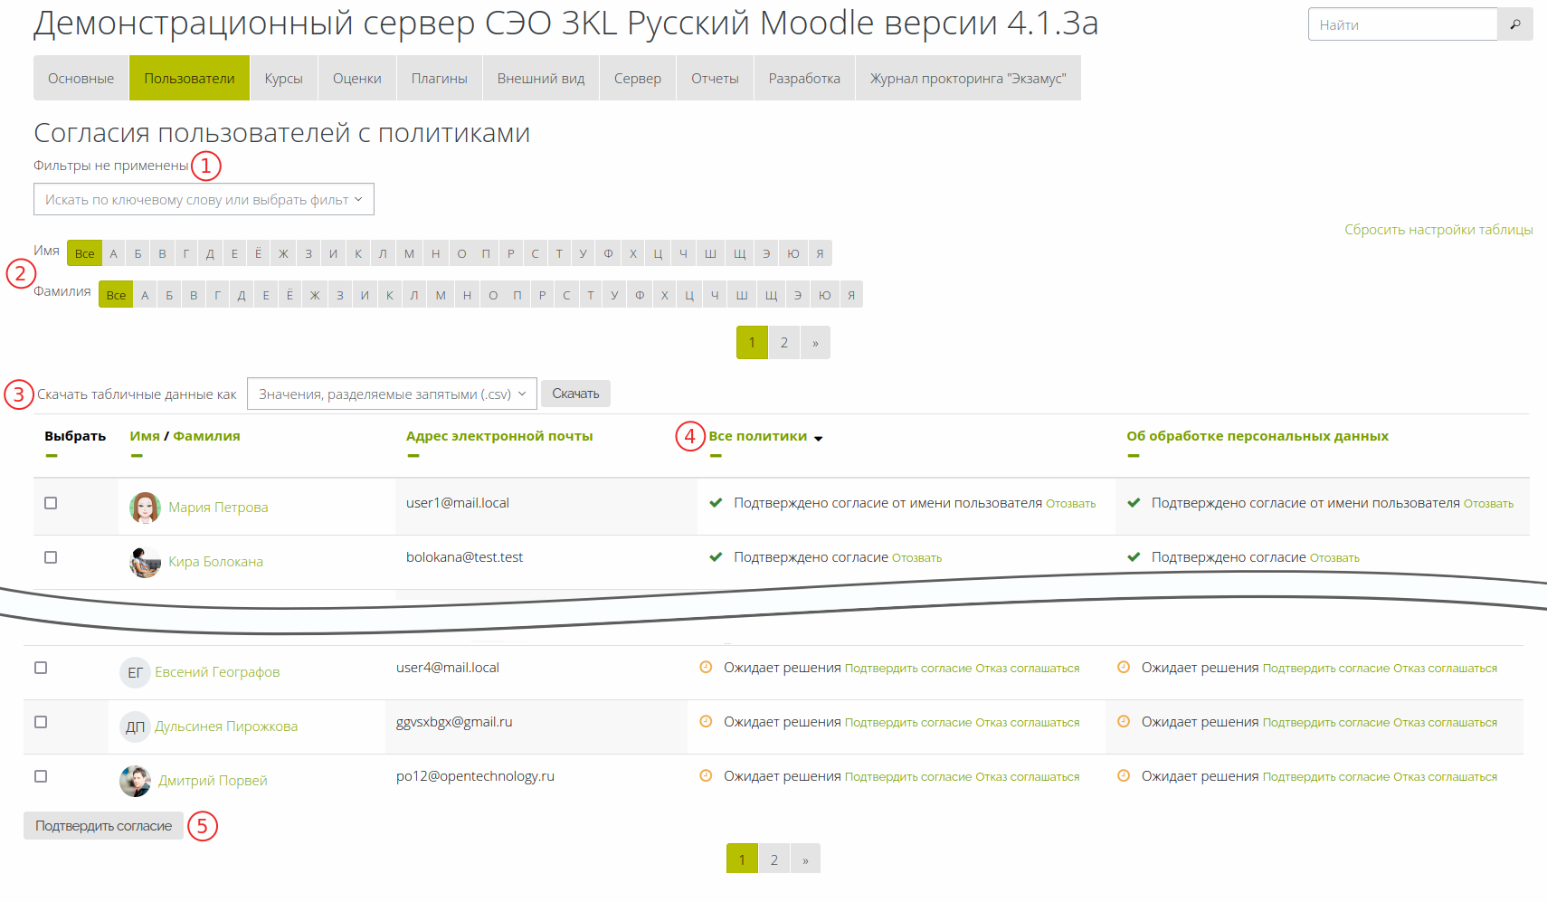
Task: Click Дмитрий Порвей's avatar photo
Action: (x=136, y=781)
